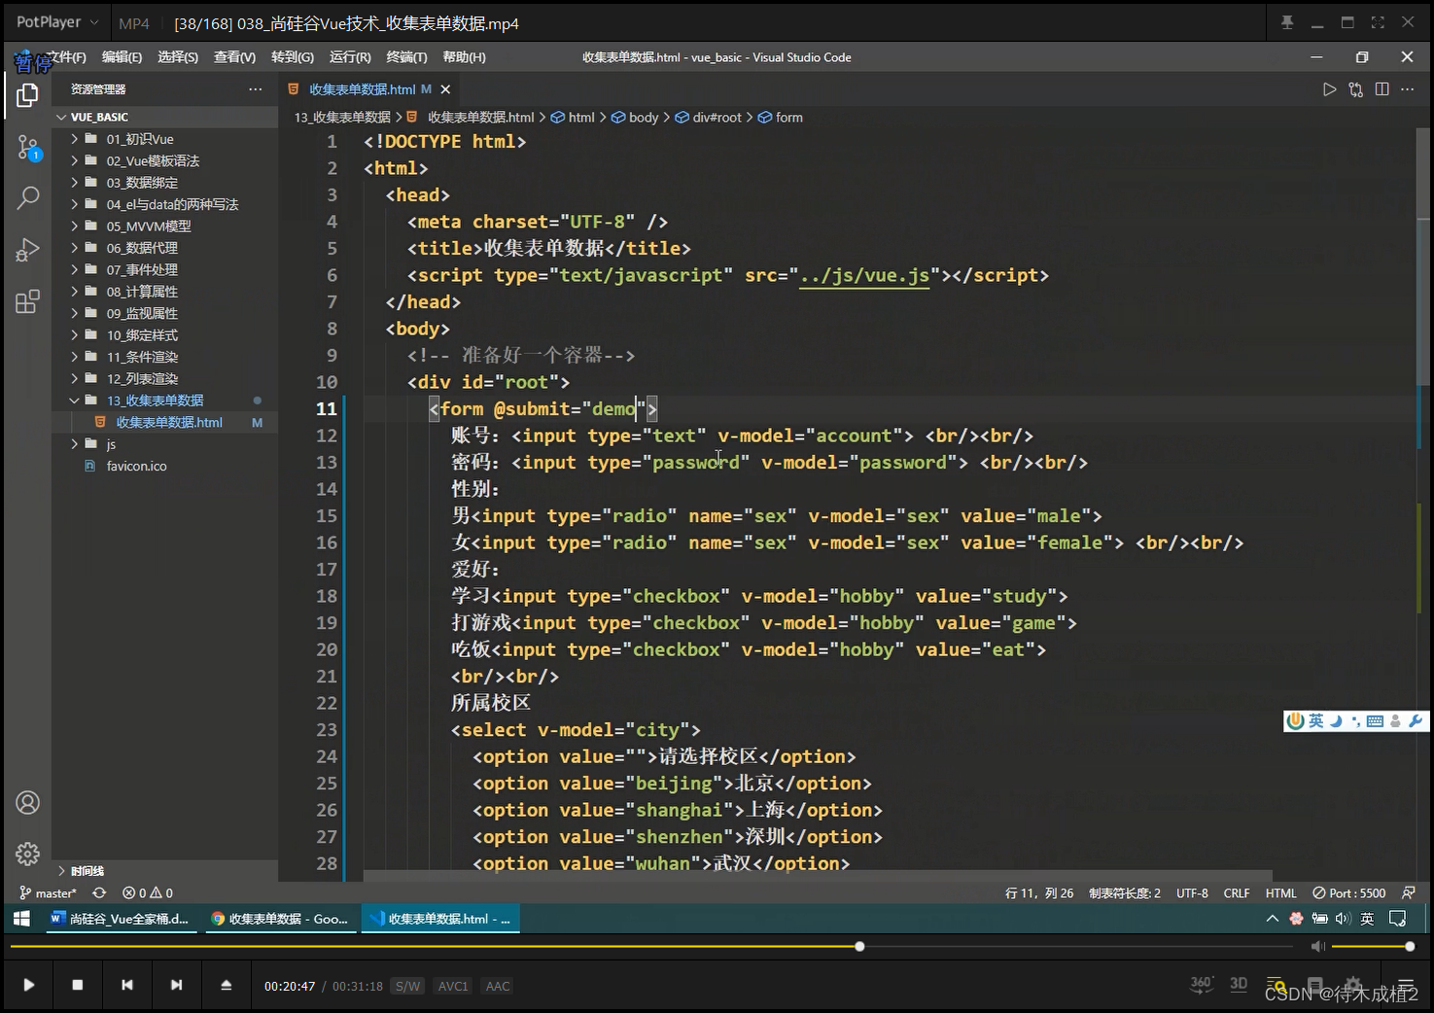Image resolution: width=1434 pixels, height=1013 pixels.
Task: Open the 帮助(H) menu
Action: pyautogui.click(x=464, y=57)
